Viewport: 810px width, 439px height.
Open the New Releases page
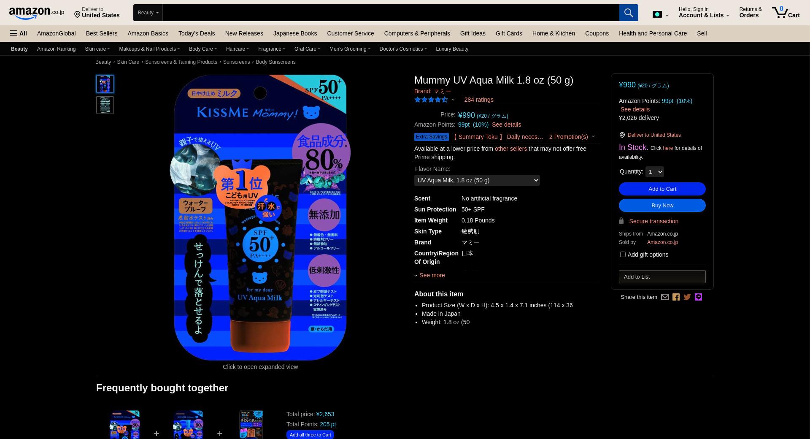click(244, 33)
